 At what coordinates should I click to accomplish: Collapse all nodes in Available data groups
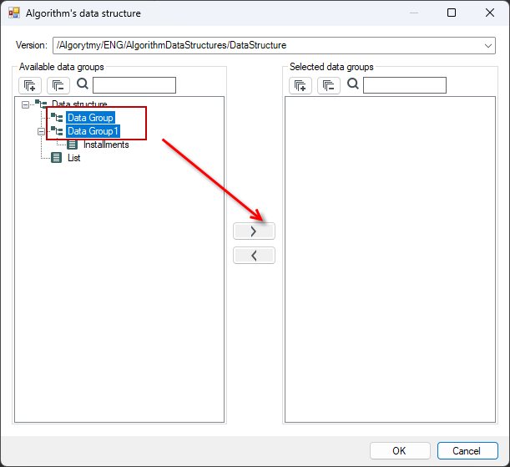click(x=58, y=85)
